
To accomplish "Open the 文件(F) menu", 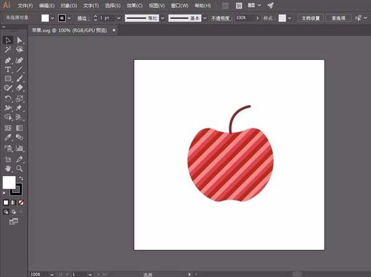I will pos(25,6).
